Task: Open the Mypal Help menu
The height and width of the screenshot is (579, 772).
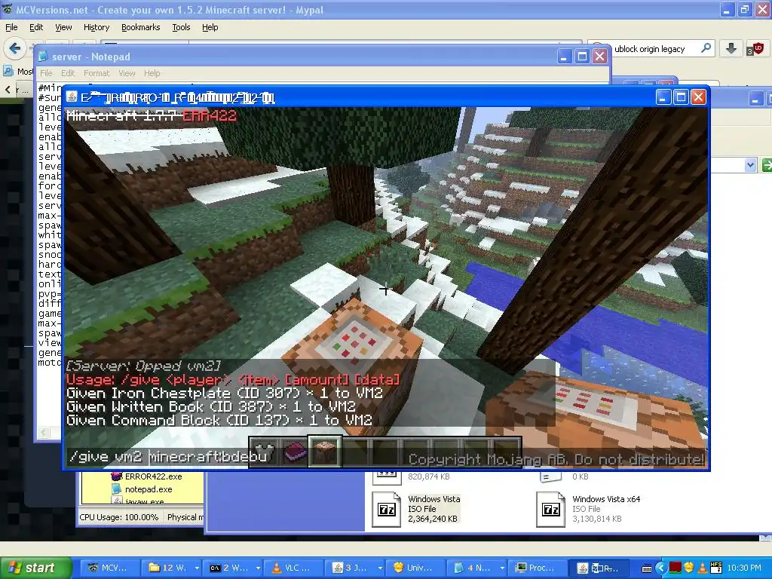Action: tap(210, 27)
